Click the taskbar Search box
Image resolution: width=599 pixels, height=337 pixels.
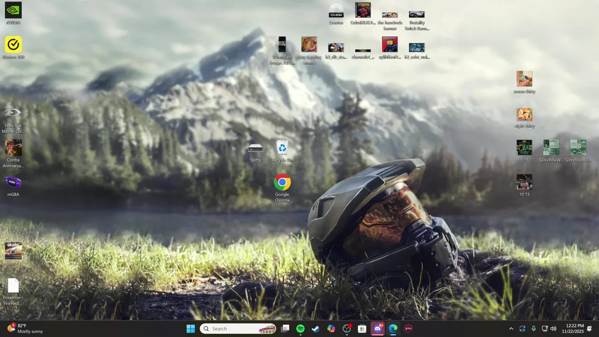click(238, 329)
